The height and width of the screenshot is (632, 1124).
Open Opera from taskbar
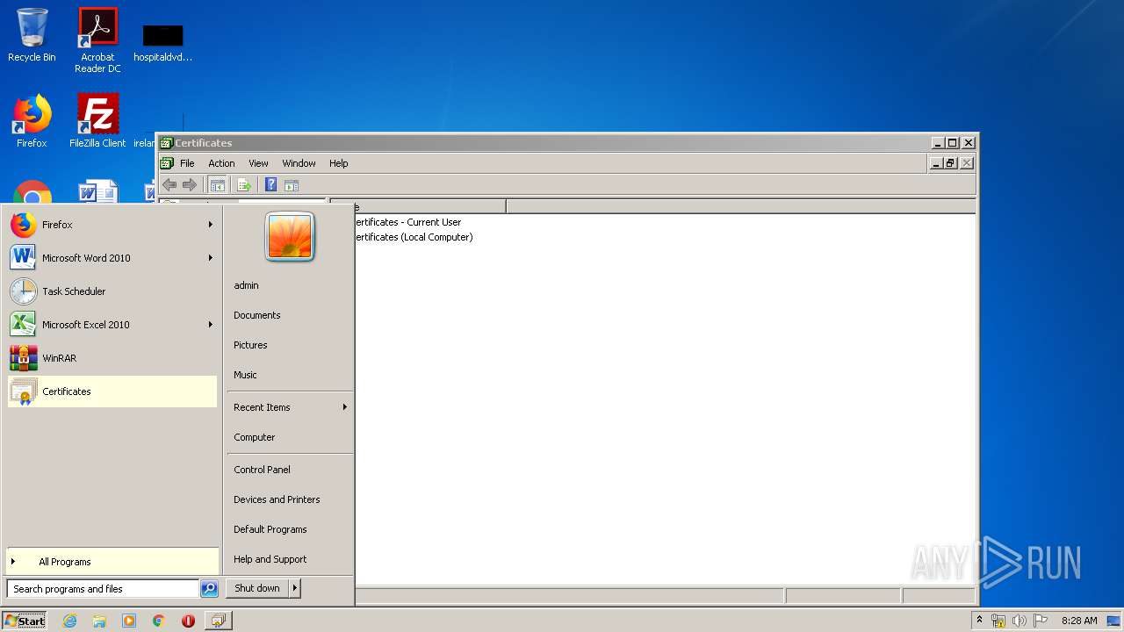coord(188,621)
